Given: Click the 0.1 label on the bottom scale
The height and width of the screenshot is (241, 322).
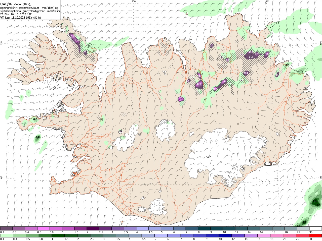Looking at the screenshot, I should (2, 239).
